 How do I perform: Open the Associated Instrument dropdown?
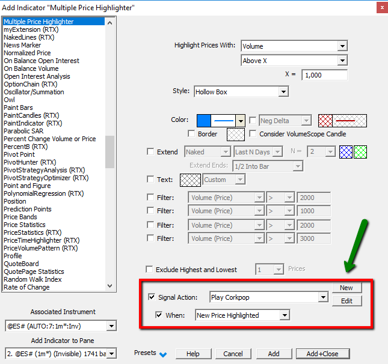(x=111, y=326)
